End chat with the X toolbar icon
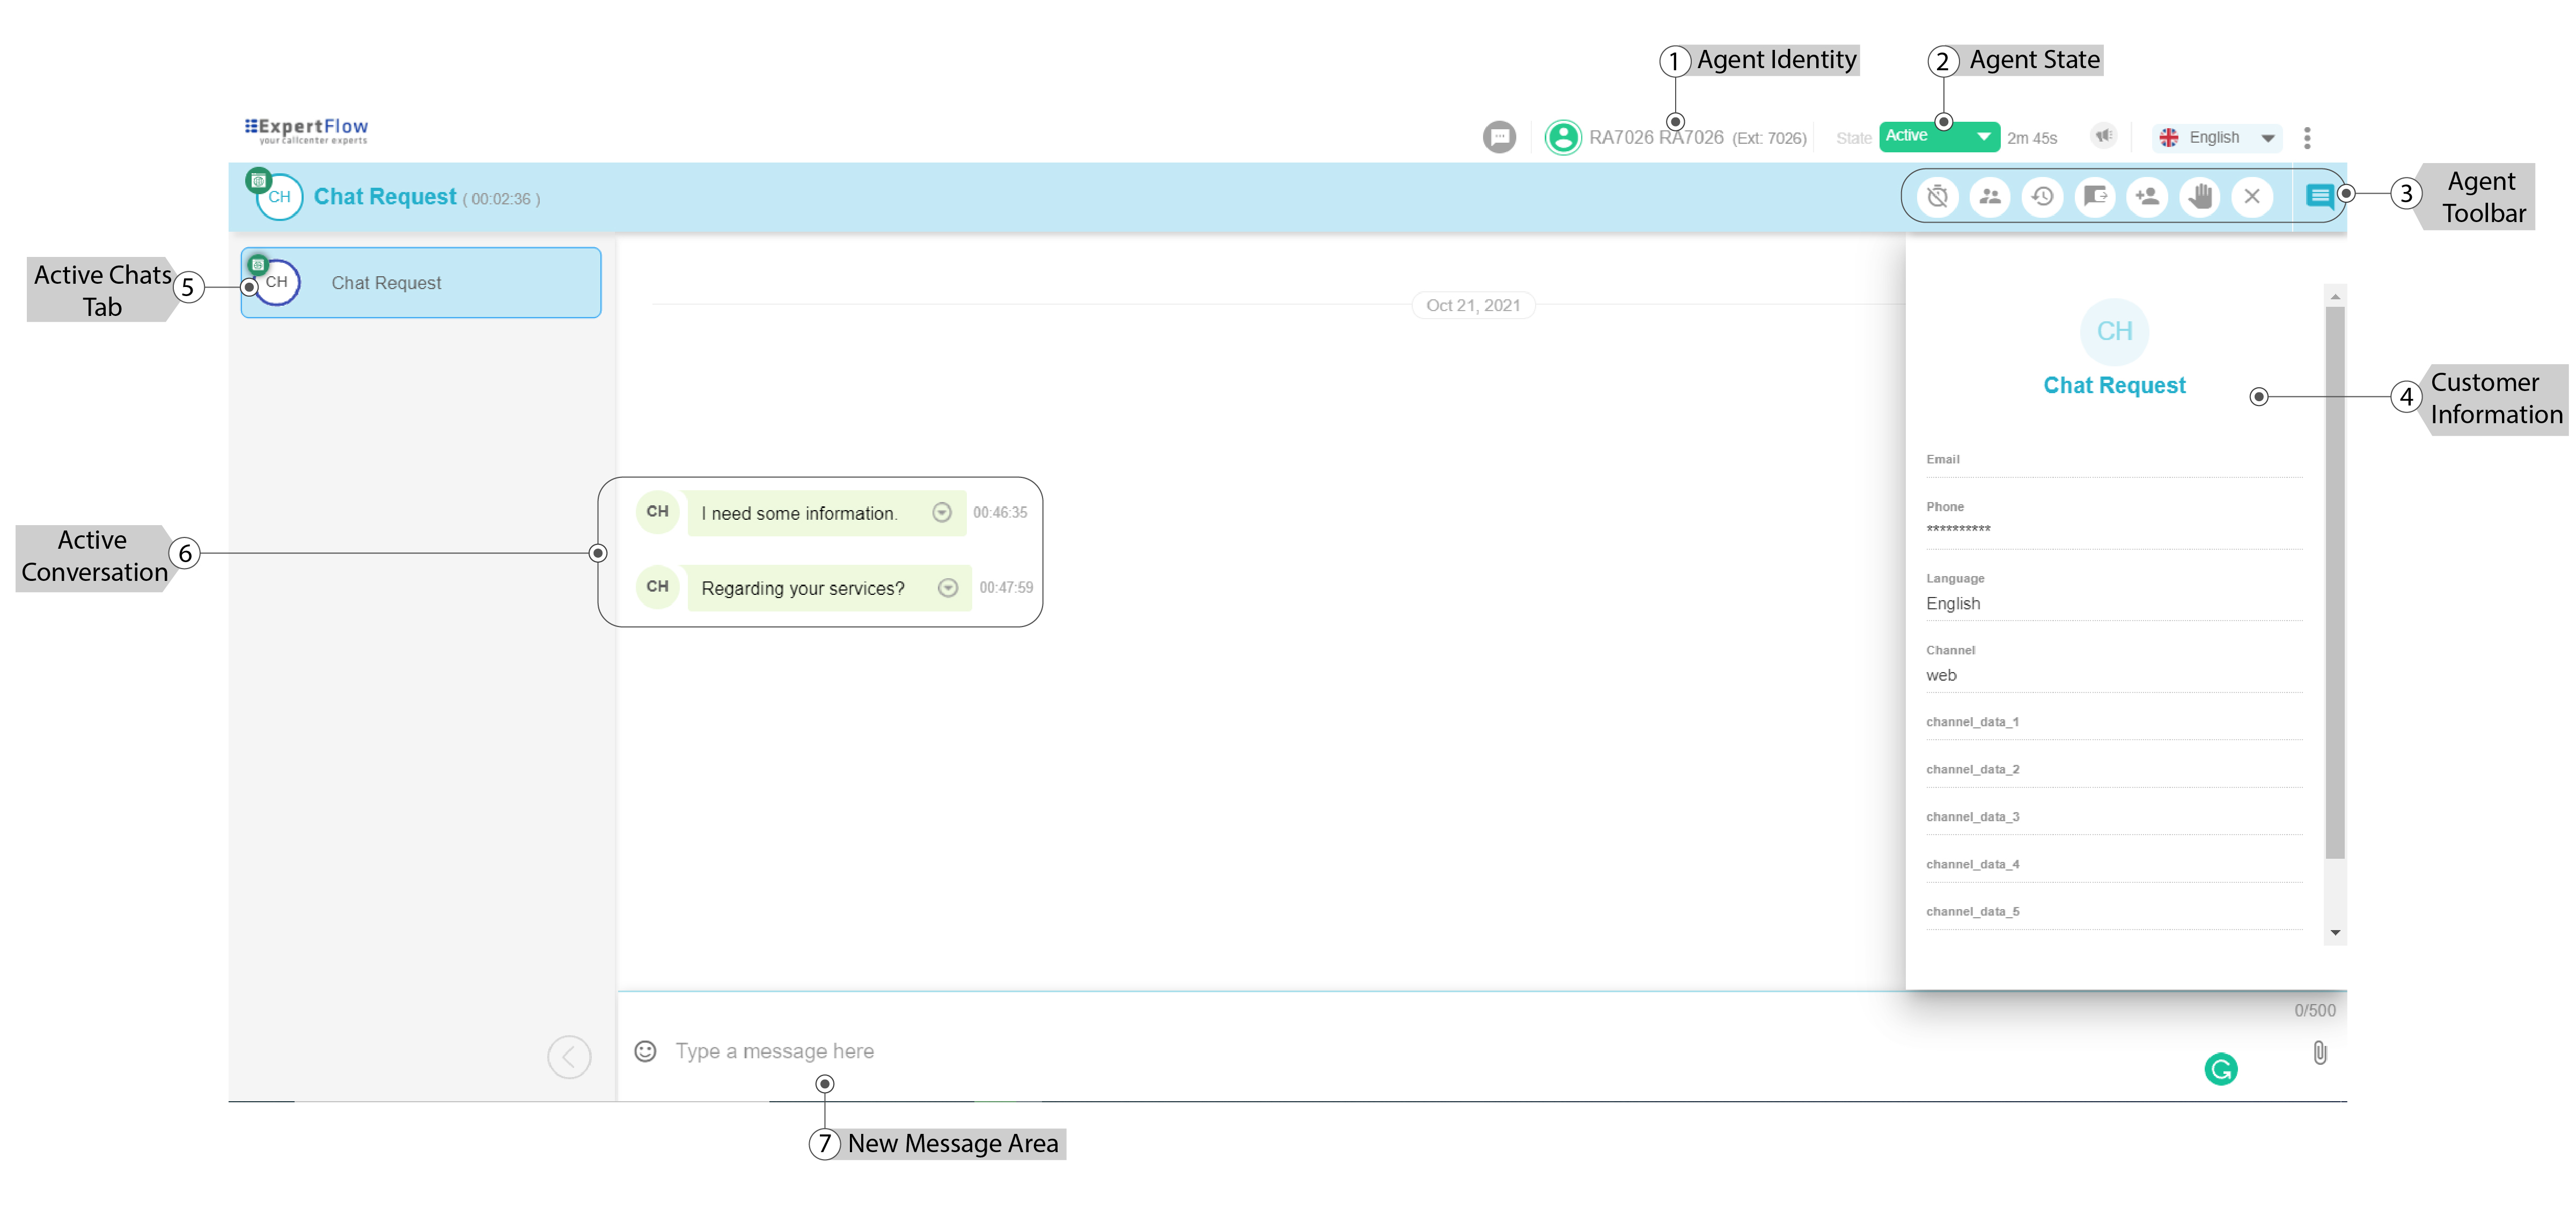2576x1209 pixels. (x=2252, y=196)
